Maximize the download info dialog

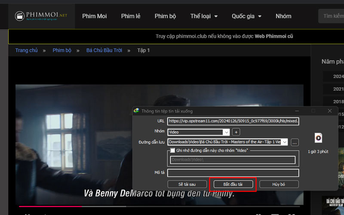click(313, 111)
